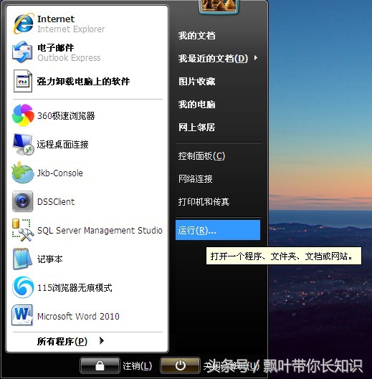Image resolution: width=372 pixels, height=379 pixels.
Task: Click the 360极速浏览器 label
Action: (x=66, y=116)
